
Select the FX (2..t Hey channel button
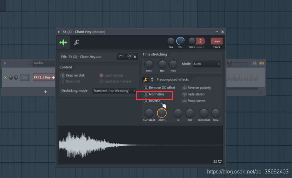coord(44,78)
